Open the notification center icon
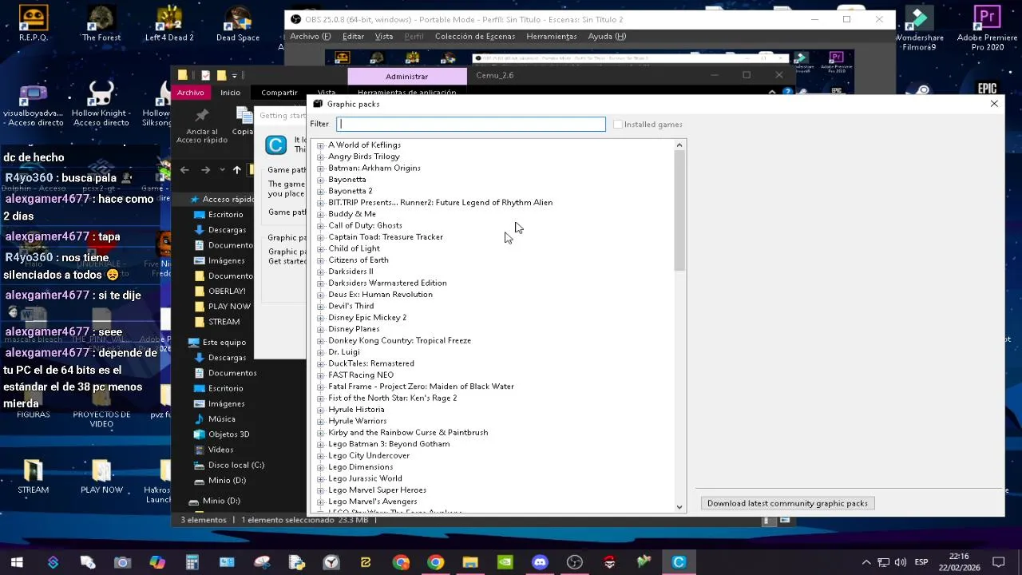Screen dimensions: 1022x575 [998, 562]
